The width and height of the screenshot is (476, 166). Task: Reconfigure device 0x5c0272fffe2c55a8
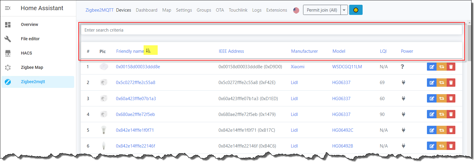442,83
